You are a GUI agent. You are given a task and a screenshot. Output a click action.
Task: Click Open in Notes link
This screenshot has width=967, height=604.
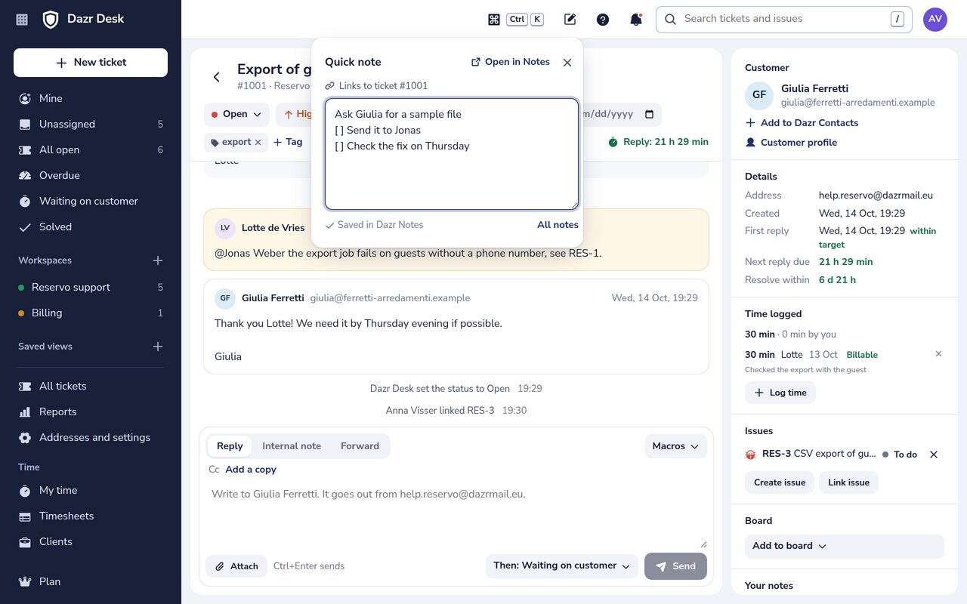pos(511,62)
